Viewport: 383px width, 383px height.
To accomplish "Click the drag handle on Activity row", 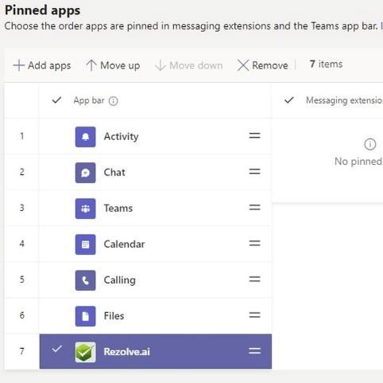I will (254, 135).
